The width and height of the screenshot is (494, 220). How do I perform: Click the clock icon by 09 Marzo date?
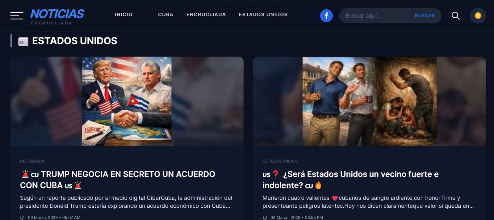point(22,218)
